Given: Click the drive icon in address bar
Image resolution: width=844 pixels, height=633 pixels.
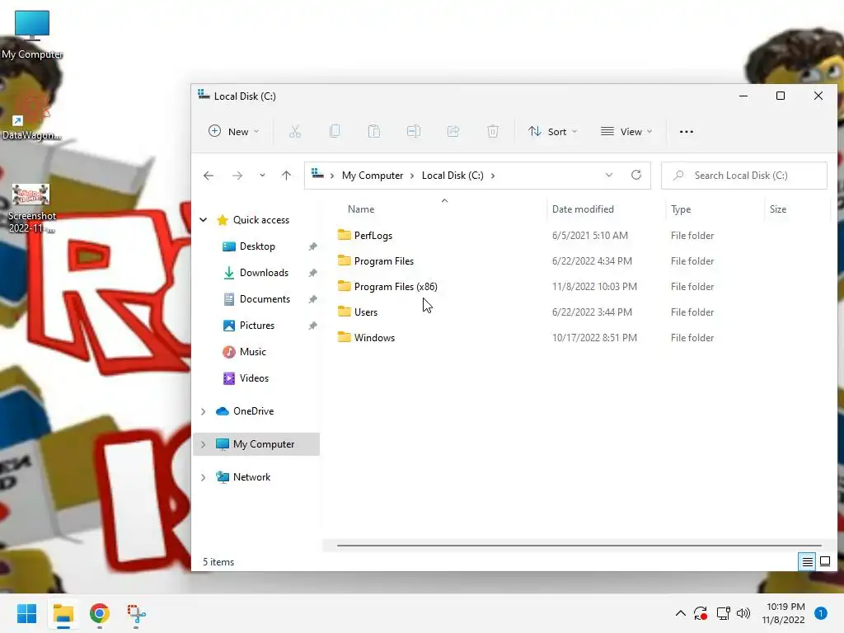Looking at the screenshot, I should click(x=317, y=174).
